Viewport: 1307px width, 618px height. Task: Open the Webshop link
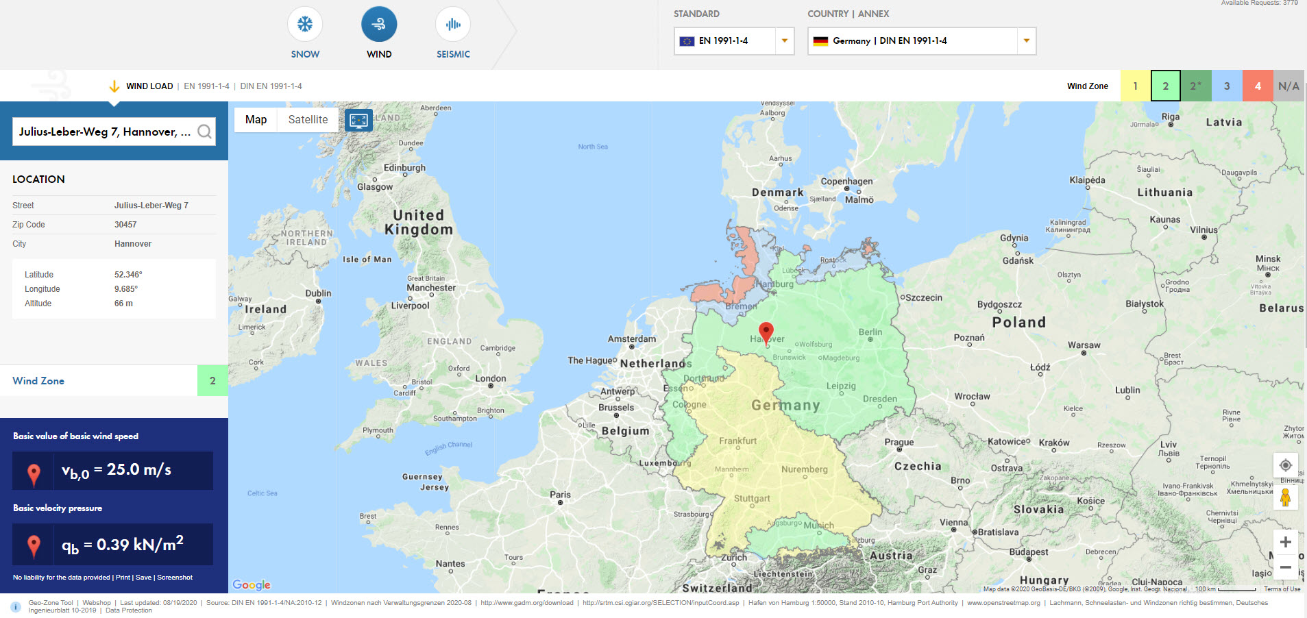[96, 602]
